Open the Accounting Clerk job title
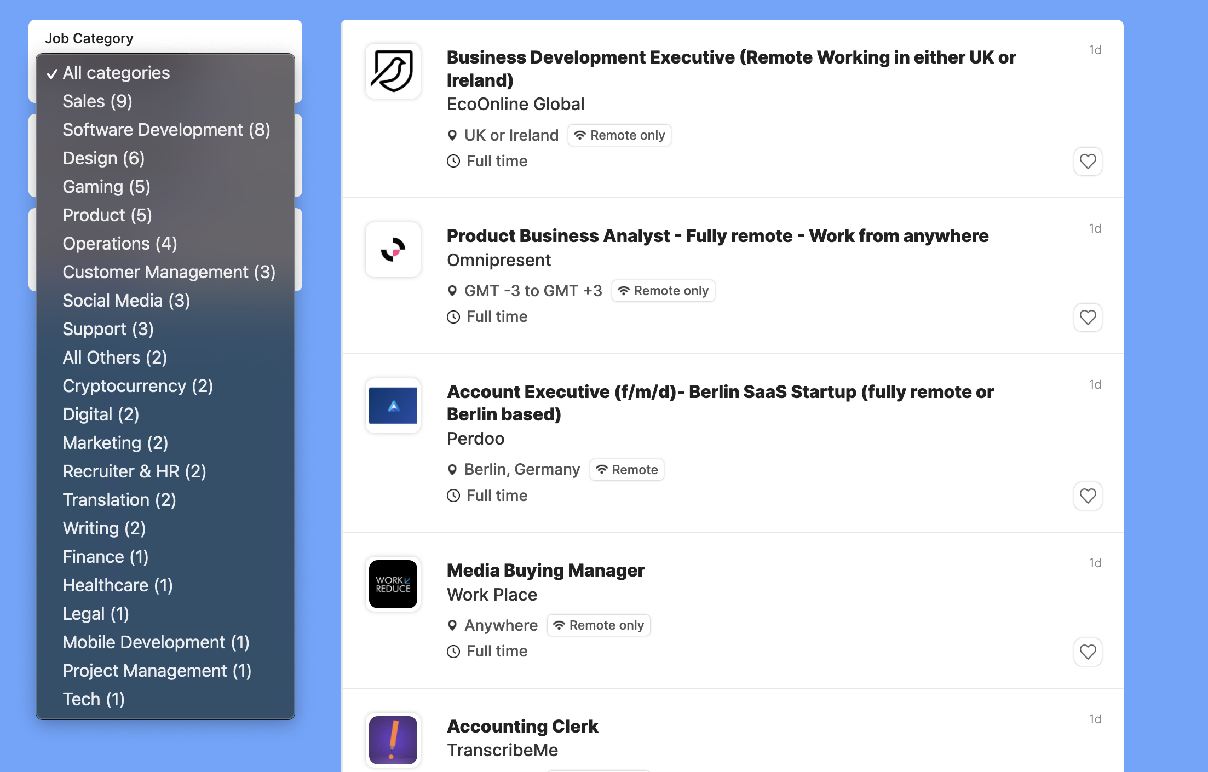The image size is (1208, 772). pos(522,726)
